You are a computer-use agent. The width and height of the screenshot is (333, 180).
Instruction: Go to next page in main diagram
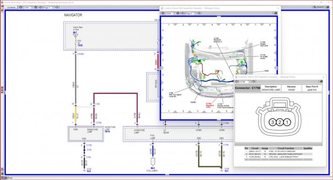coord(57,7)
